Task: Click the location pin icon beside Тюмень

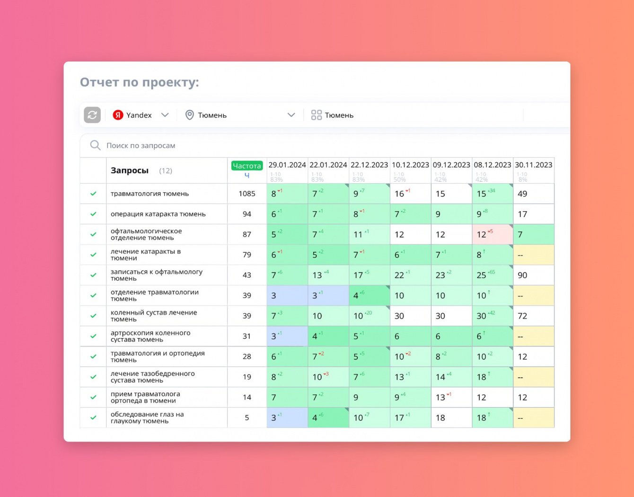Action: (189, 115)
